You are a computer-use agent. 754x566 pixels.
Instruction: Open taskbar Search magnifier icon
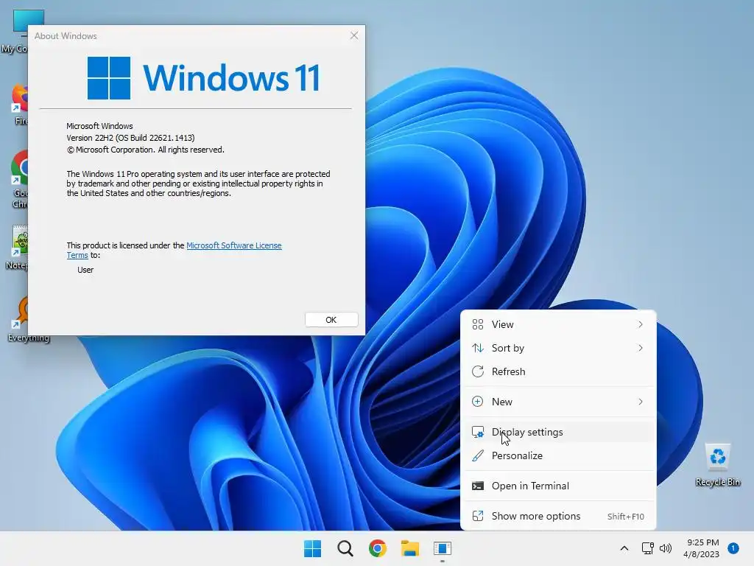[345, 548]
